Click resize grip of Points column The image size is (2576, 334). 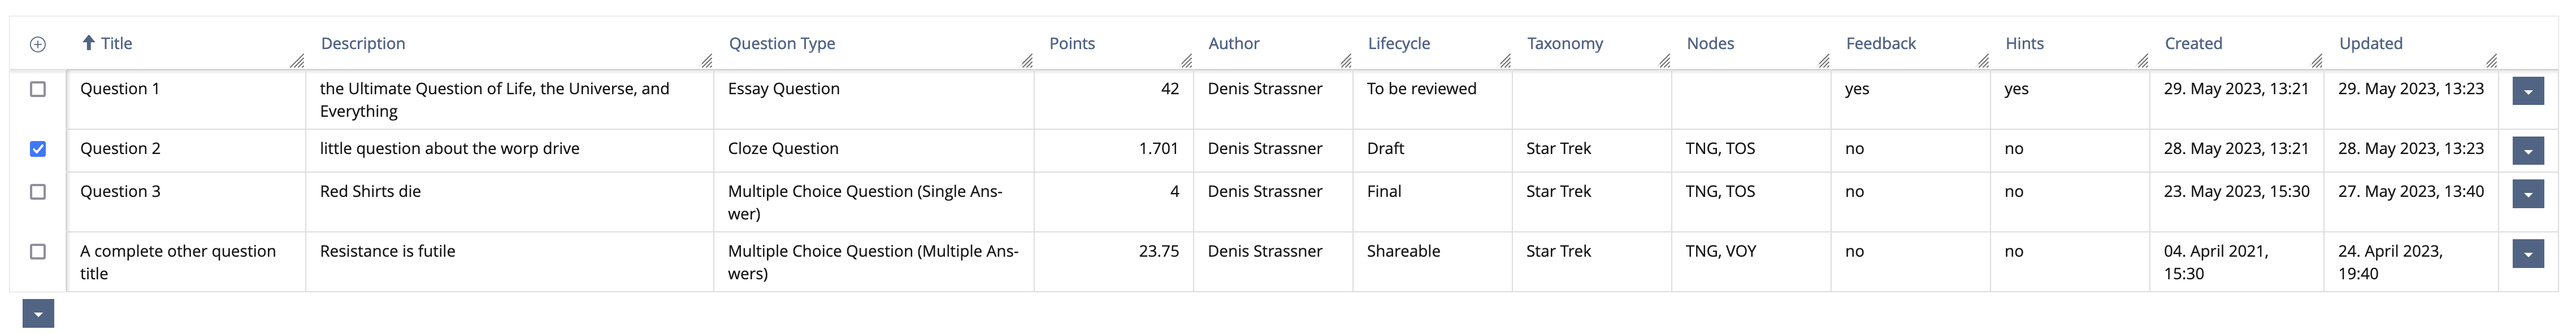coord(1186,61)
